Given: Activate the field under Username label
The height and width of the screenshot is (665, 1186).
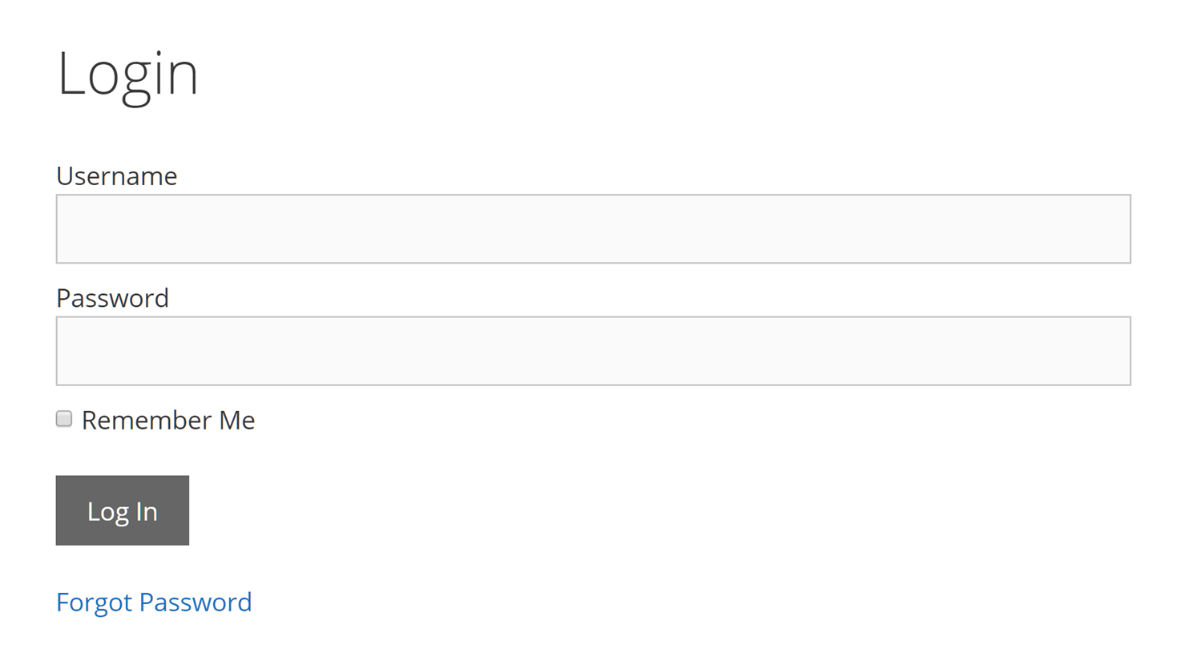Looking at the screenshot, I should 593,228.
